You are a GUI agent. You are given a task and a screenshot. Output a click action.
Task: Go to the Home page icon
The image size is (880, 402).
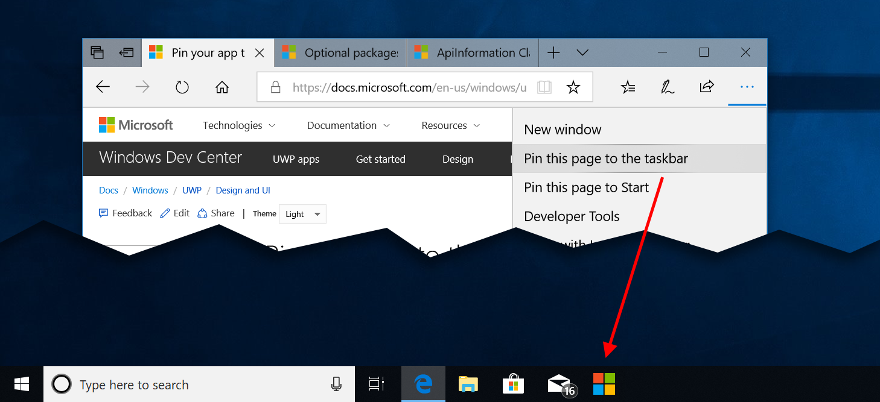(222, 87)
